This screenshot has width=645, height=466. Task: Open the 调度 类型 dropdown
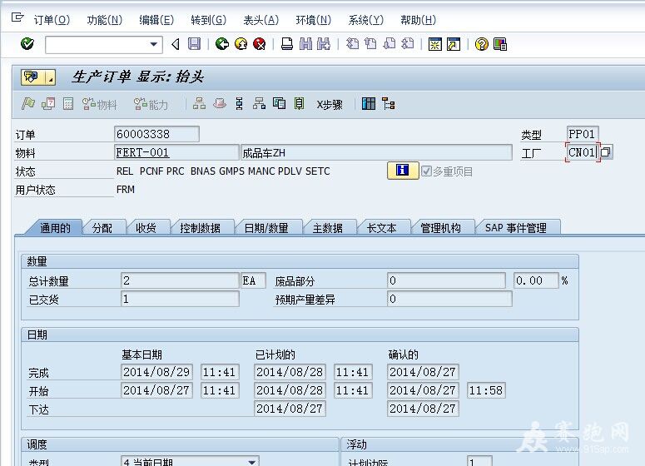click(252, 462)
